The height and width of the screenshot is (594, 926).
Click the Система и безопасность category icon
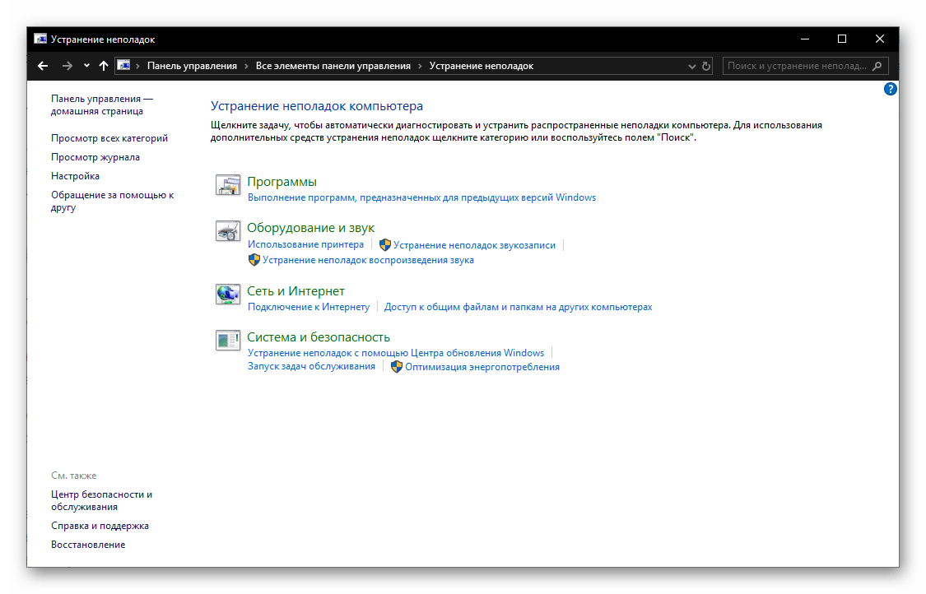click(x=228, y=341)
